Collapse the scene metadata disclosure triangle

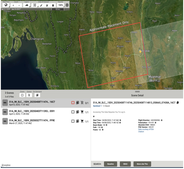point(94,116)
